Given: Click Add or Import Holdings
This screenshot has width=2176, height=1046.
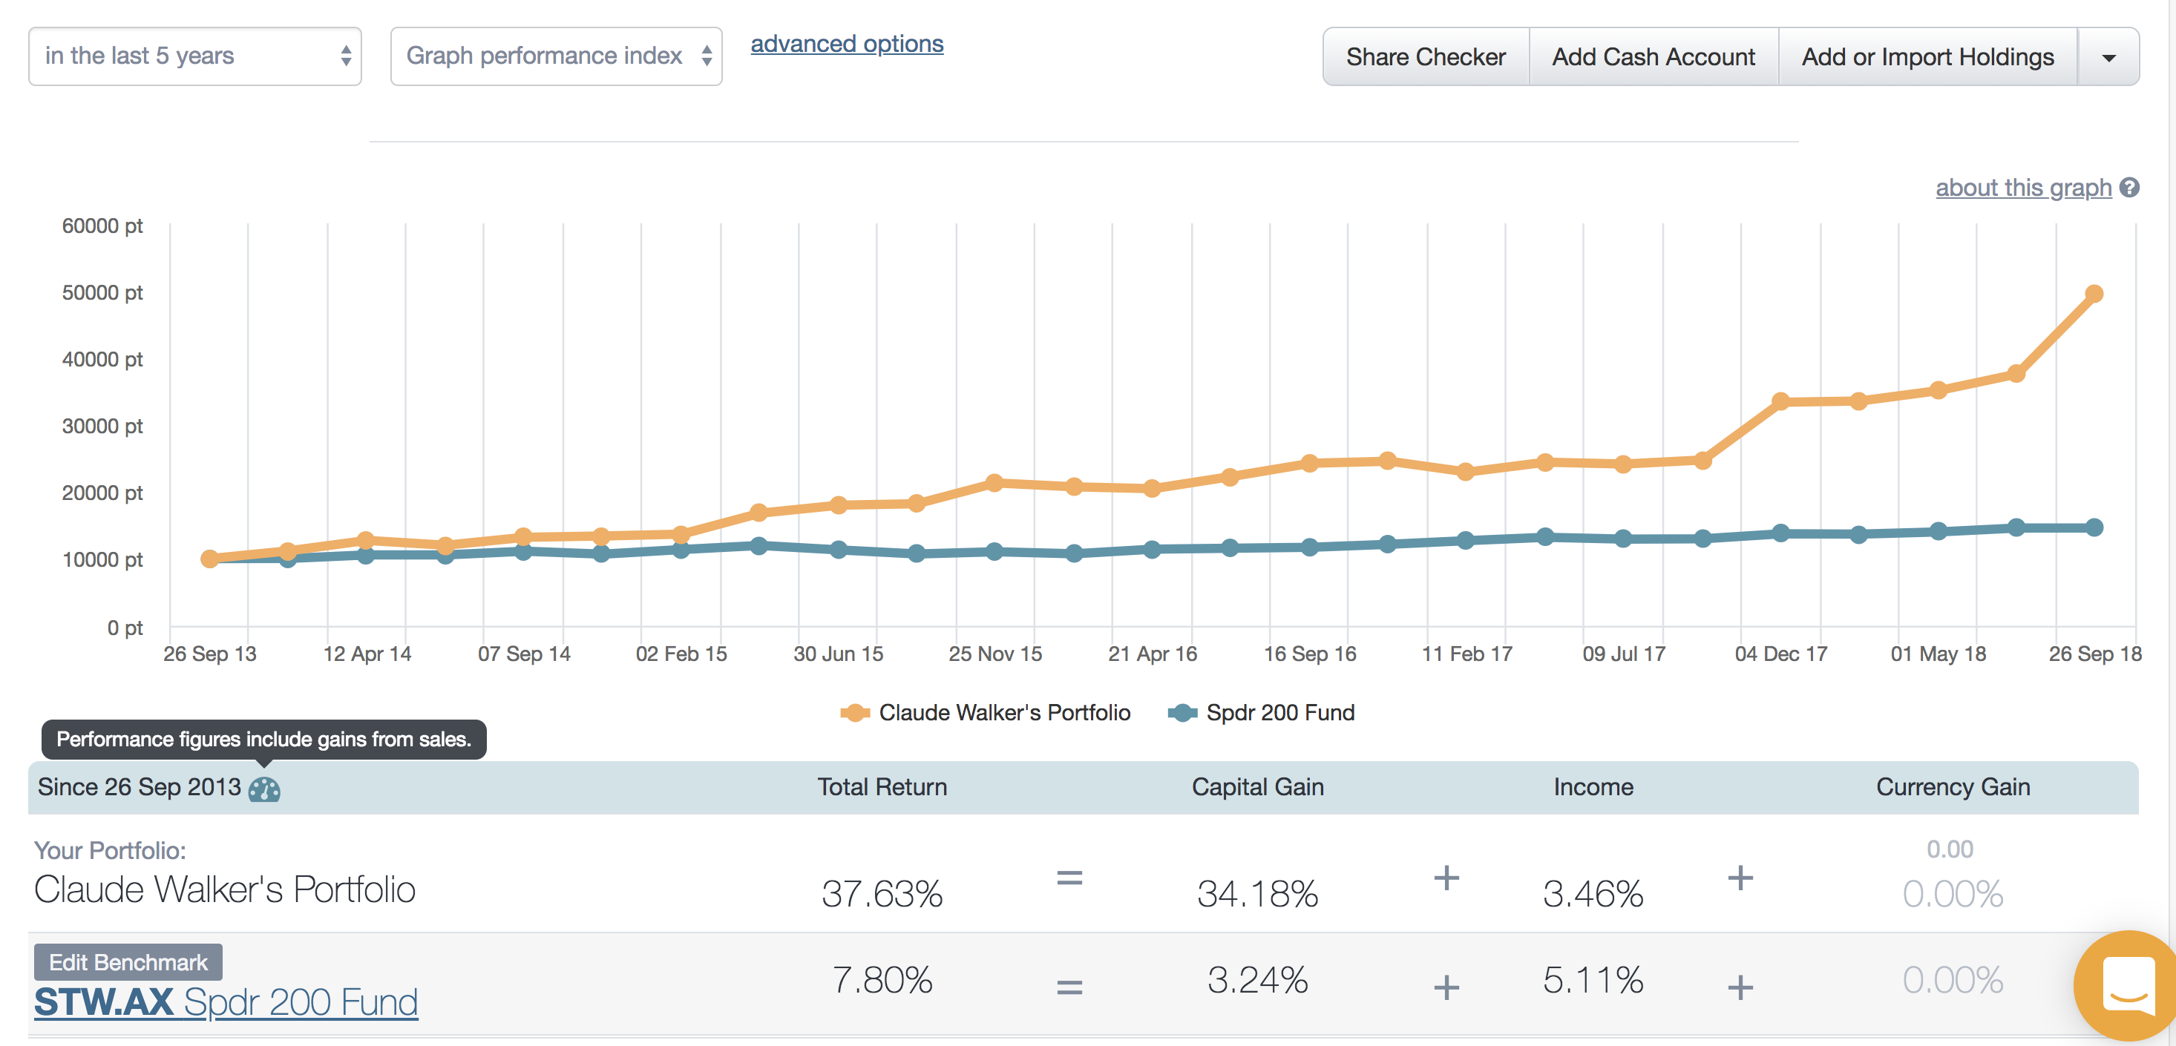Looking at the screenshot, I should coord(1927,57).
